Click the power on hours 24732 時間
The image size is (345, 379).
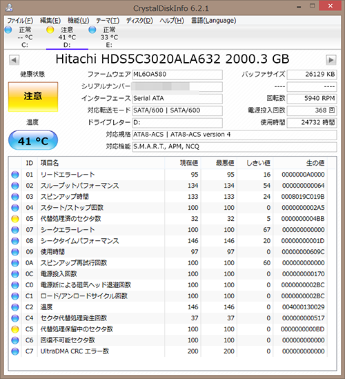(x=312, y=123)
